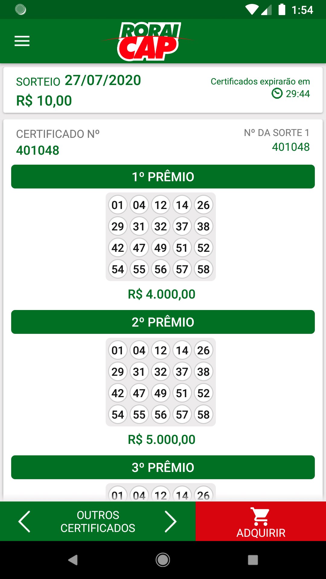Go to previous certificate with left arrow
The width and height of the screenshot is (326, 579).
pos(24,521)
